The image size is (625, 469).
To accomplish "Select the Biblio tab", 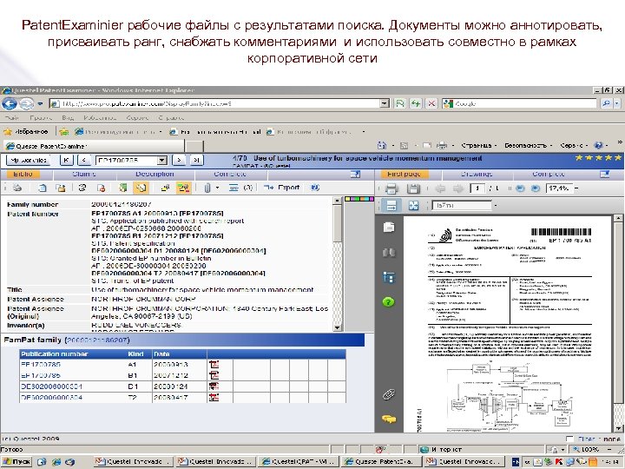I will coord(23,175).
